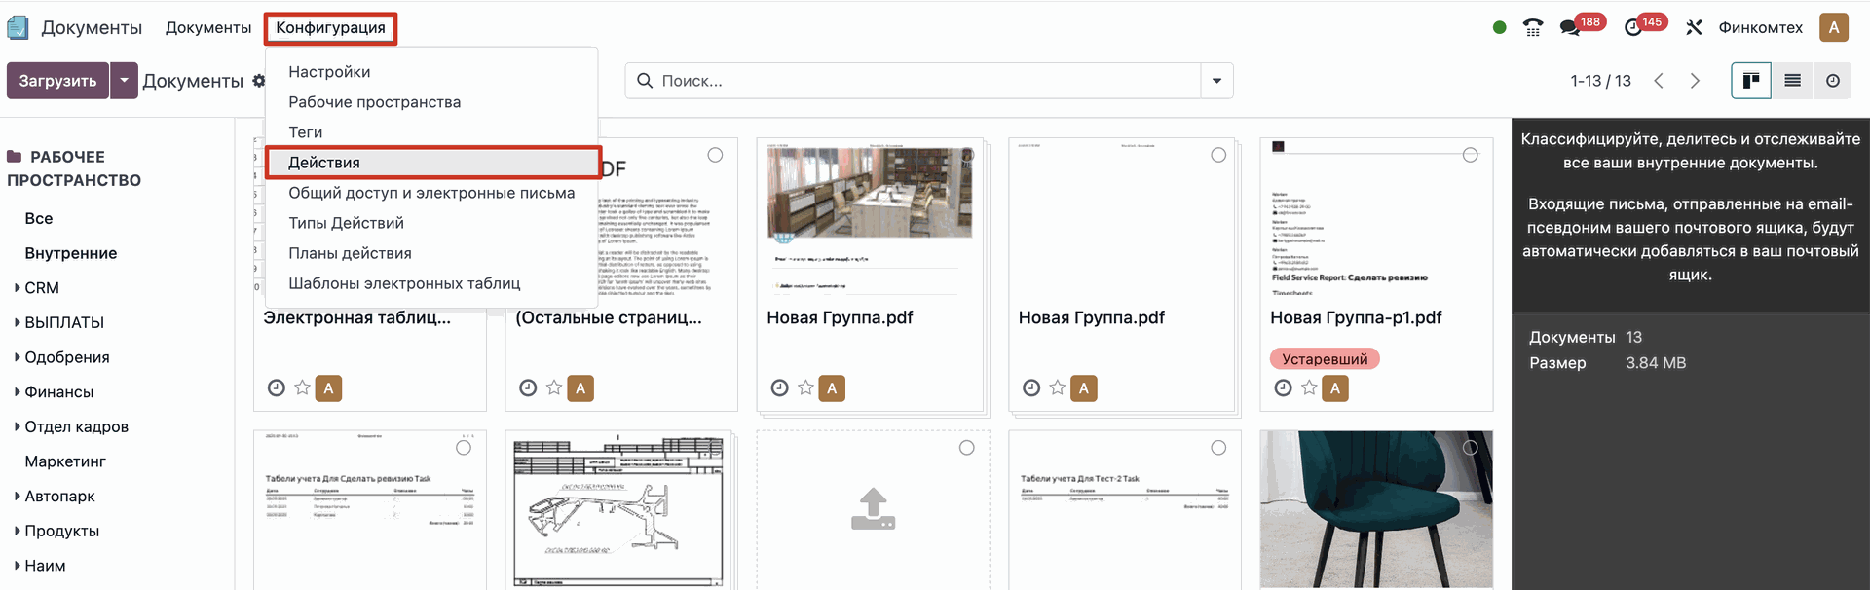Choose Теги from the menu
This screenshot has width=1870, height=590.
pyautogui.click(x=305, y=132)
